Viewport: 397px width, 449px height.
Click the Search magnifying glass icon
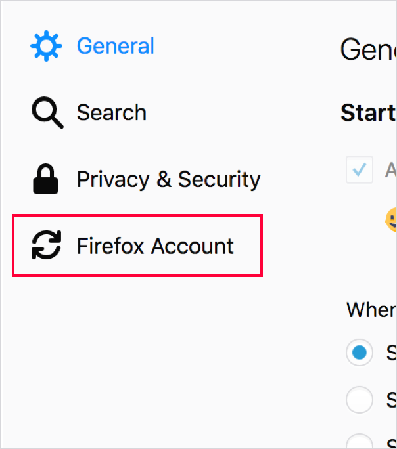[47, 113]
